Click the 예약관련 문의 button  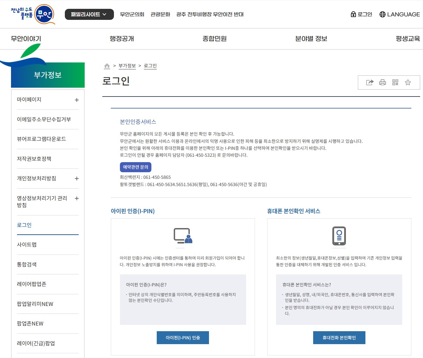coord(136,167)
